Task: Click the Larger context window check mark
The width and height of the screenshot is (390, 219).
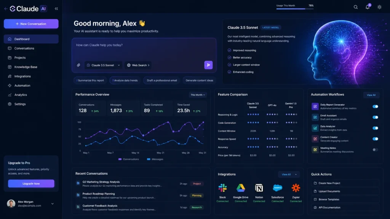Action: pyautogui.click(x=229, y=65)
